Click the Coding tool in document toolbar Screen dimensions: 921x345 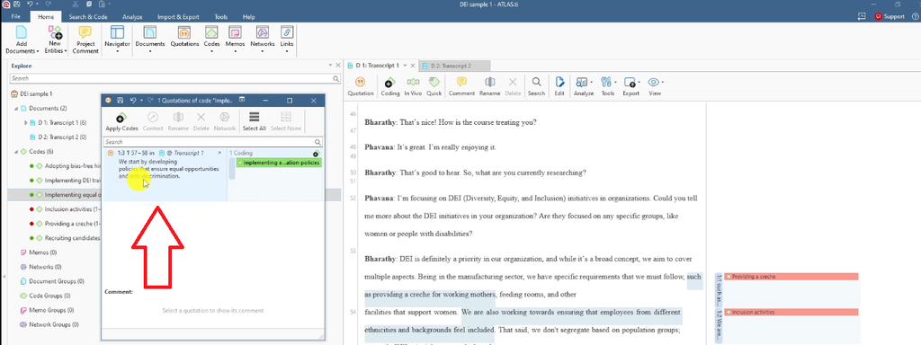tap(390, 86)
